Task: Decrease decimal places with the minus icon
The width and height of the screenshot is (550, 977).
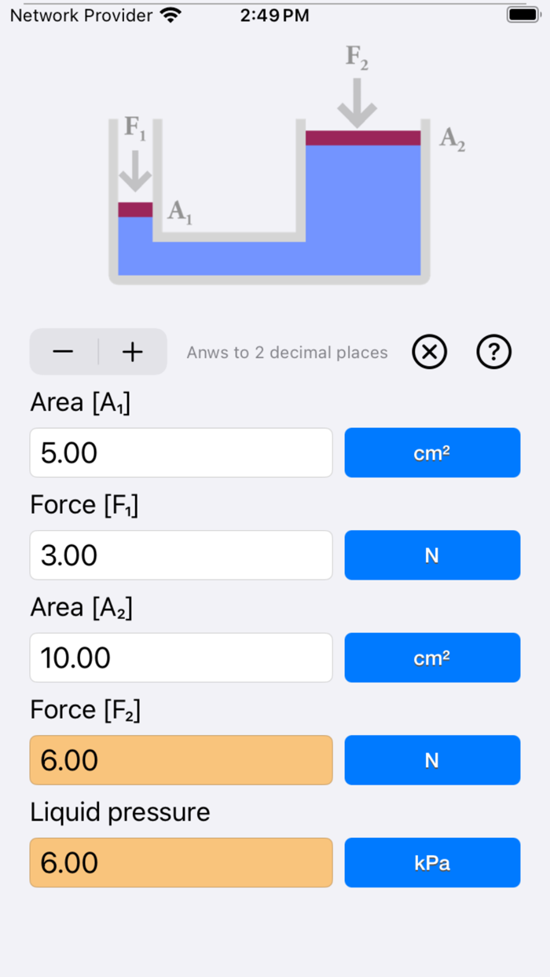Action: click(63, 352)
